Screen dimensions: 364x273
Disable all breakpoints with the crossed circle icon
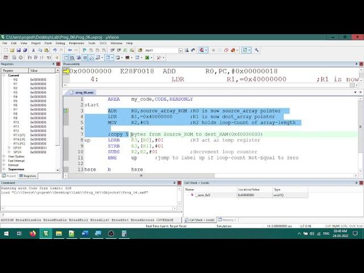click(x=226, y=50)
